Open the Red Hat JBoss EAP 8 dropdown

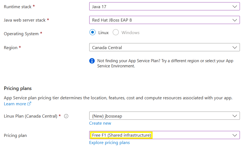tap(164, 20)
